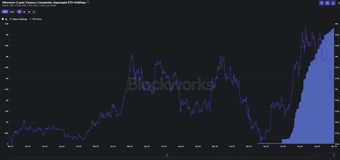Screen dimensions: 340x160
Task: Click the $5k right axis label
Action: click(337, 24)
